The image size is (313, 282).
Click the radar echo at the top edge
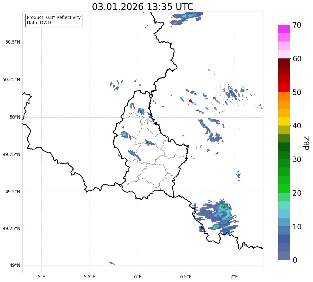[186, 18]
